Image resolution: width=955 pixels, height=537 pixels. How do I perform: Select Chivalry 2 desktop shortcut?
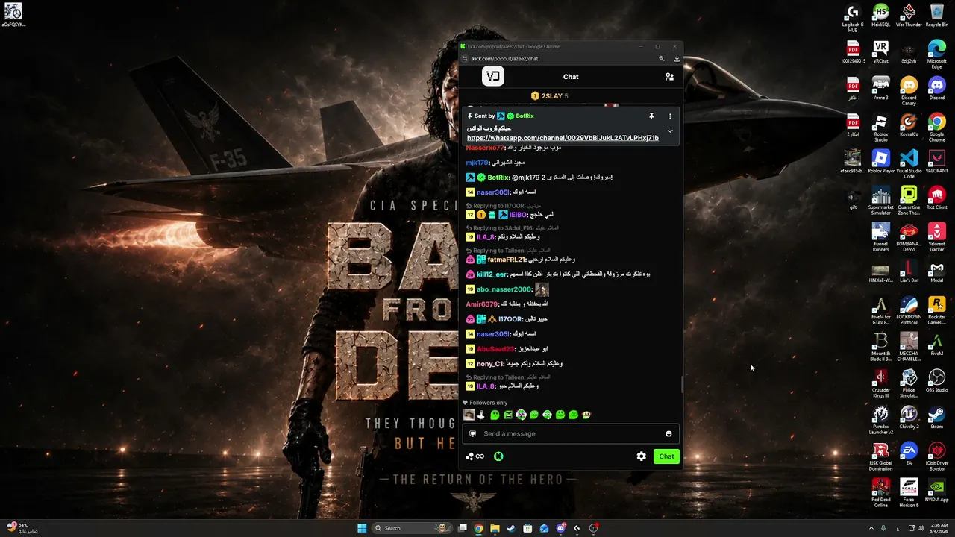tap(909, 418)
